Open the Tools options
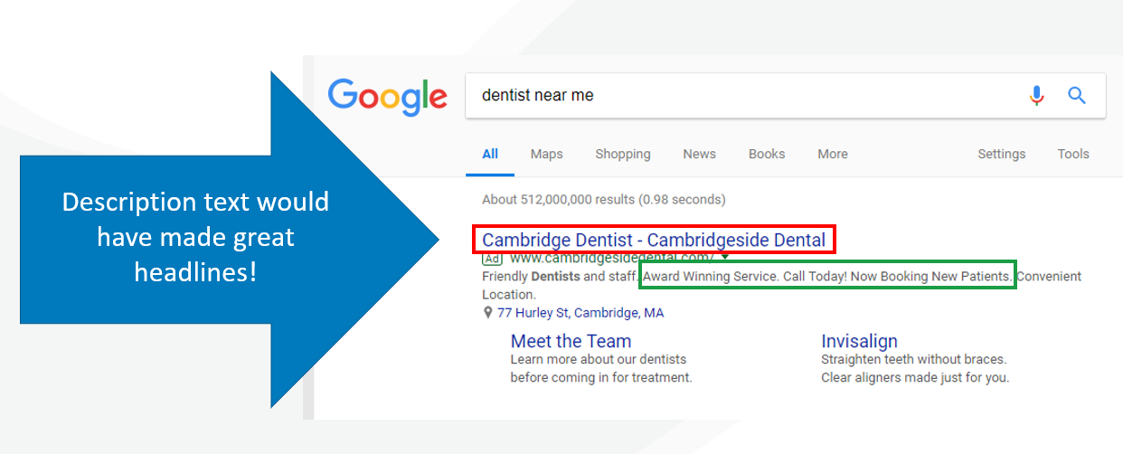Viewport: 1123px width, 454px height. coord(1073,154)
